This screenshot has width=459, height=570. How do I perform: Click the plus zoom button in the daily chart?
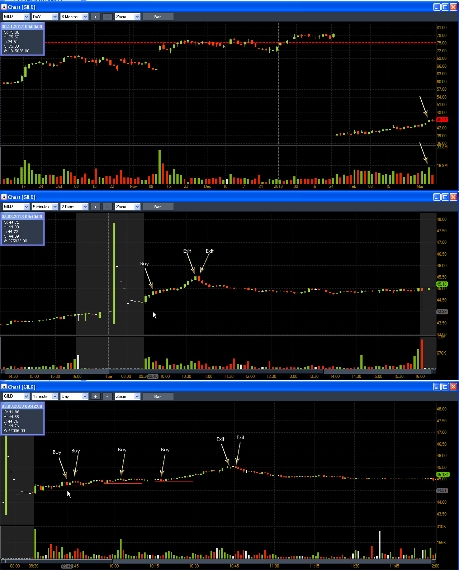[95, 17]
